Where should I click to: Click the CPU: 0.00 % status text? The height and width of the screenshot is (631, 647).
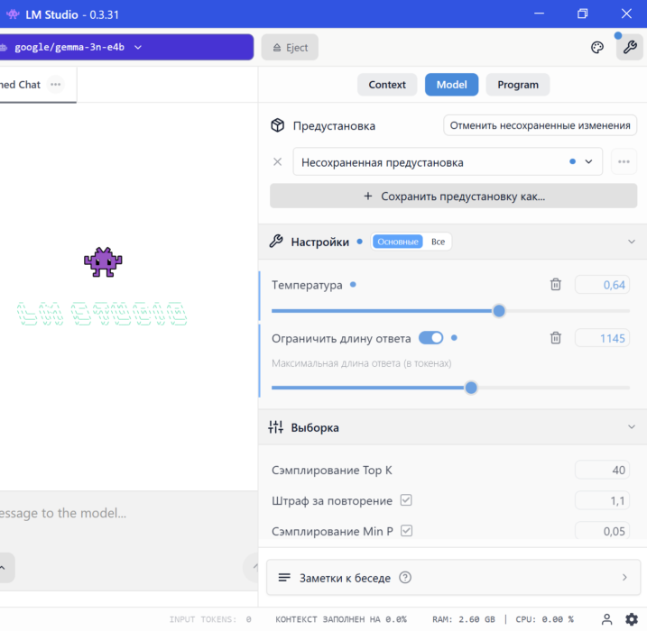544,619
